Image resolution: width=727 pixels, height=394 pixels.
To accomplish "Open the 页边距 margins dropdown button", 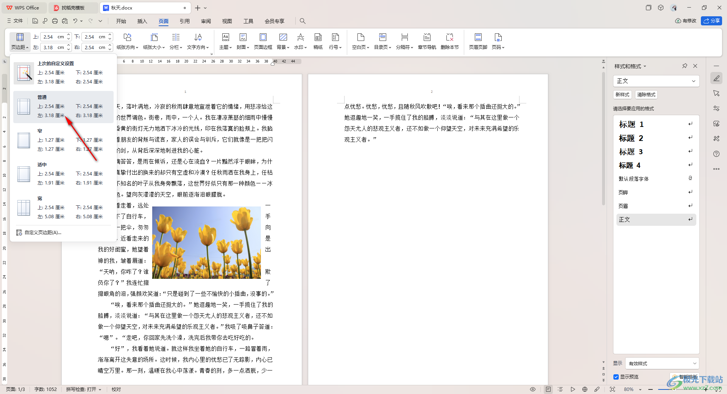I will (20, 42).
